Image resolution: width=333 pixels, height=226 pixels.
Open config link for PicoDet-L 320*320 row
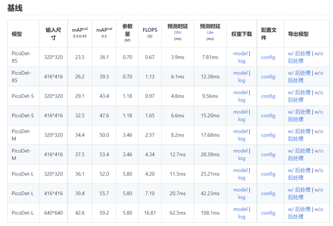[268, 174]
